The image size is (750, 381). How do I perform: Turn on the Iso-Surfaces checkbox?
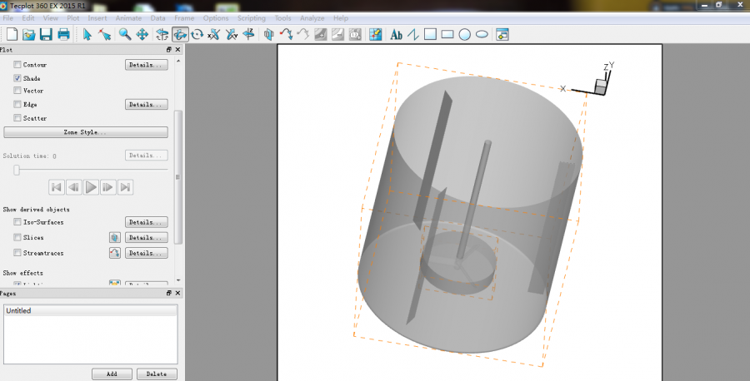click(x=17, y=223)
